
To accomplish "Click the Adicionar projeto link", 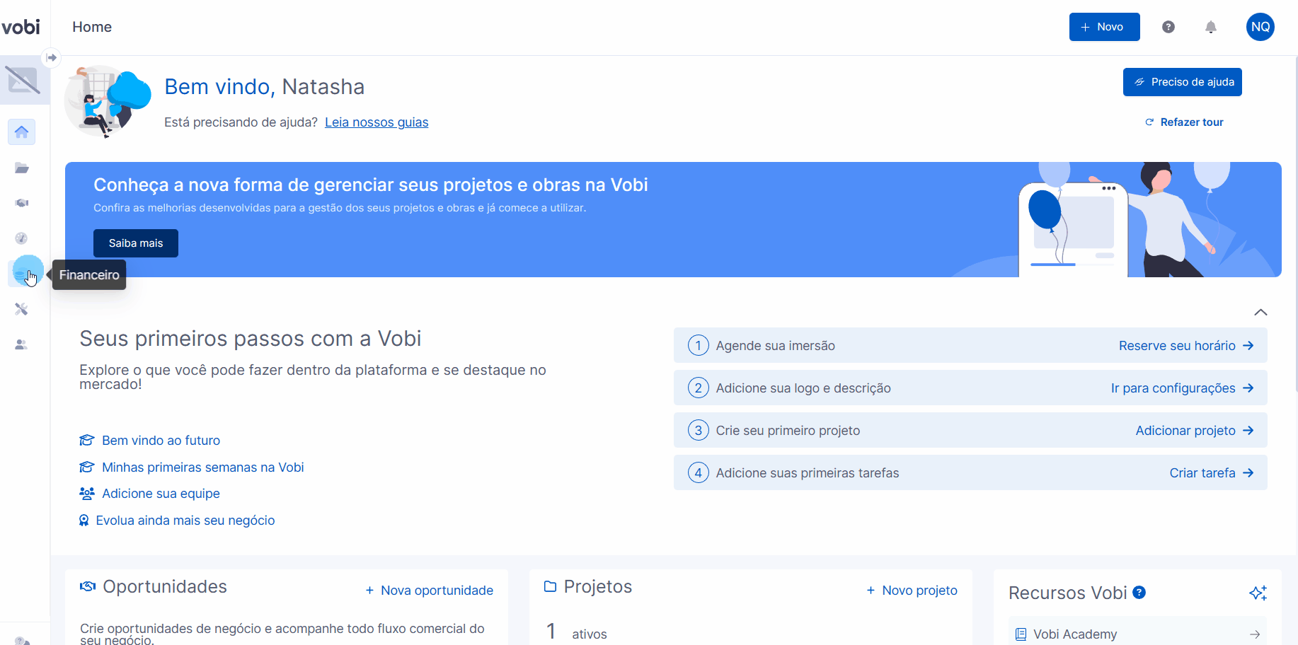I will [1195, 431].
